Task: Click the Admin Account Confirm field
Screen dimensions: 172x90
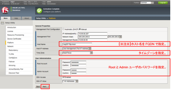Action: click(x=78, y=73)
